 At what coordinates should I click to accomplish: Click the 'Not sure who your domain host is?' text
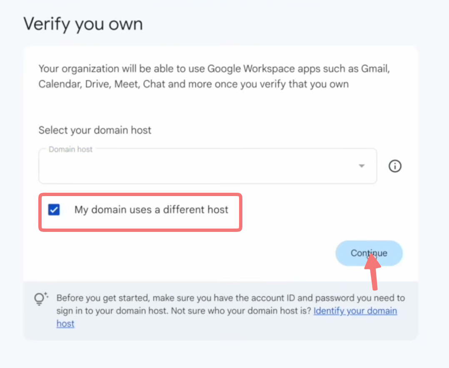point(241,311)
